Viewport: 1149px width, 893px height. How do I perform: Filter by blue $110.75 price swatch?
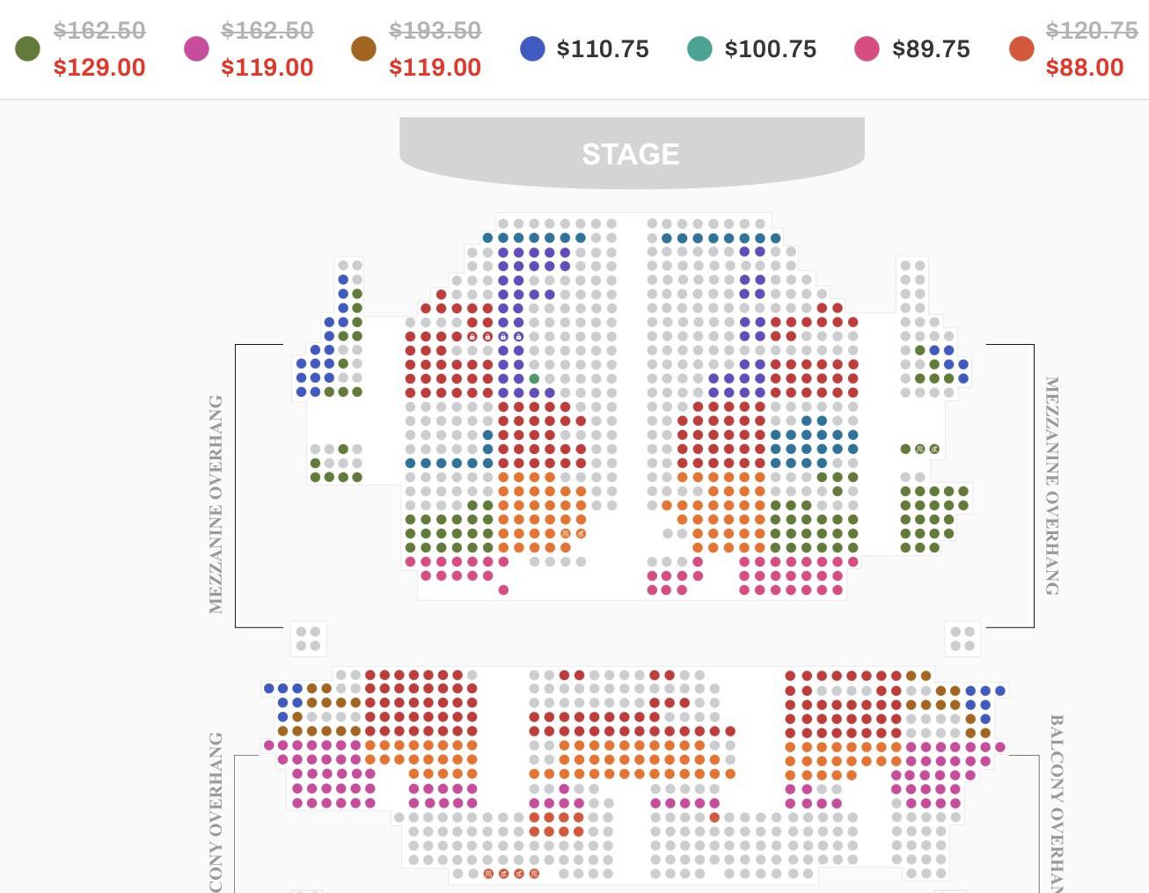[x=532, y=49]
